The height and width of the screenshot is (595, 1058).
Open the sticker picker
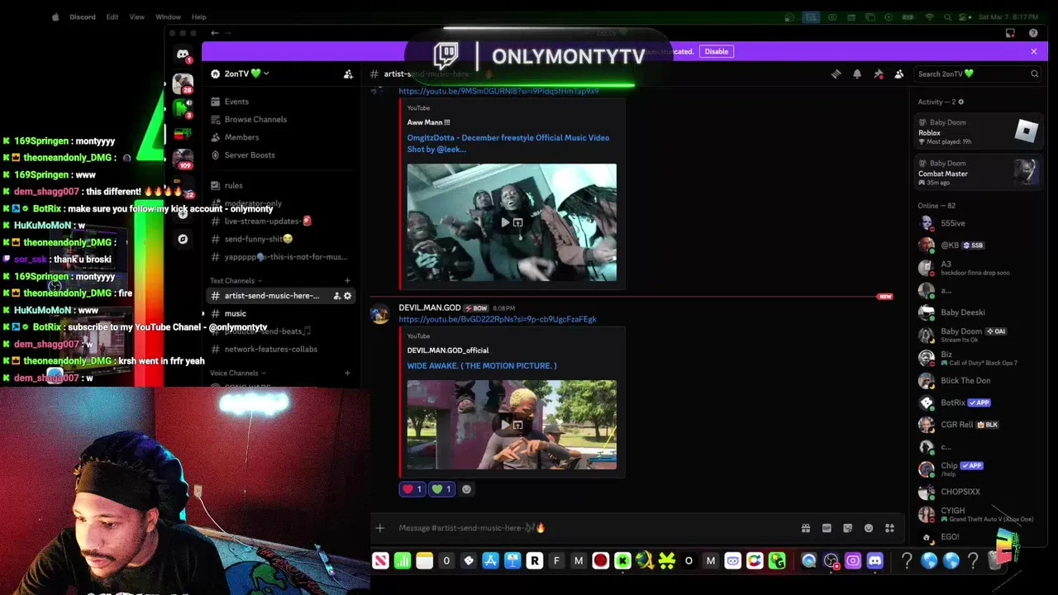pos(847,528)
